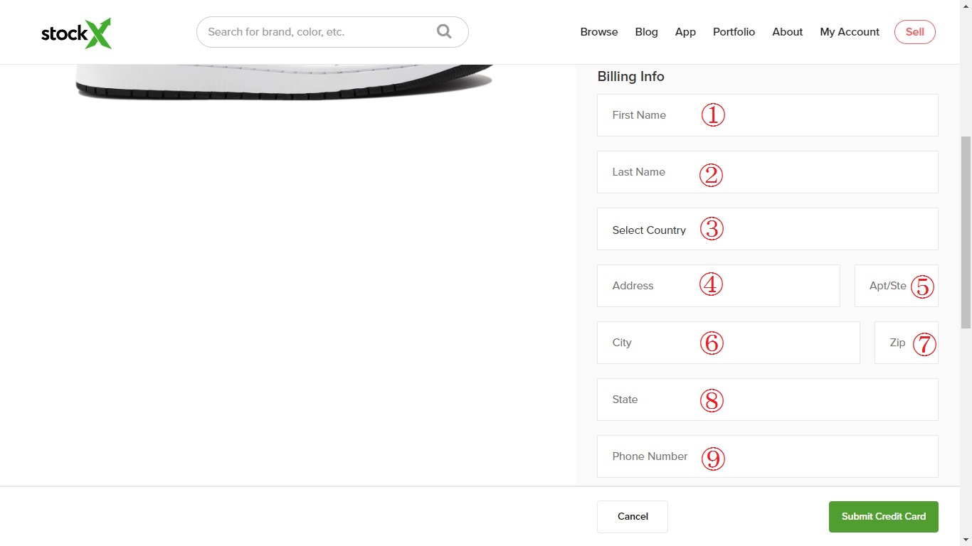Screen dimensions: 972x546
Task: Open the About page
Action: [787, 32]
